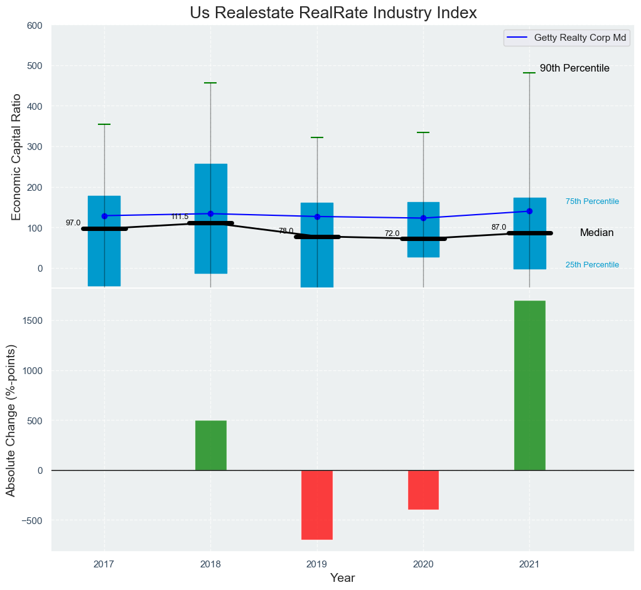Select the 2019 x-axis tick label
This screenshot has height=590, width=641.
pyautogui.click(x=317, y=564)
